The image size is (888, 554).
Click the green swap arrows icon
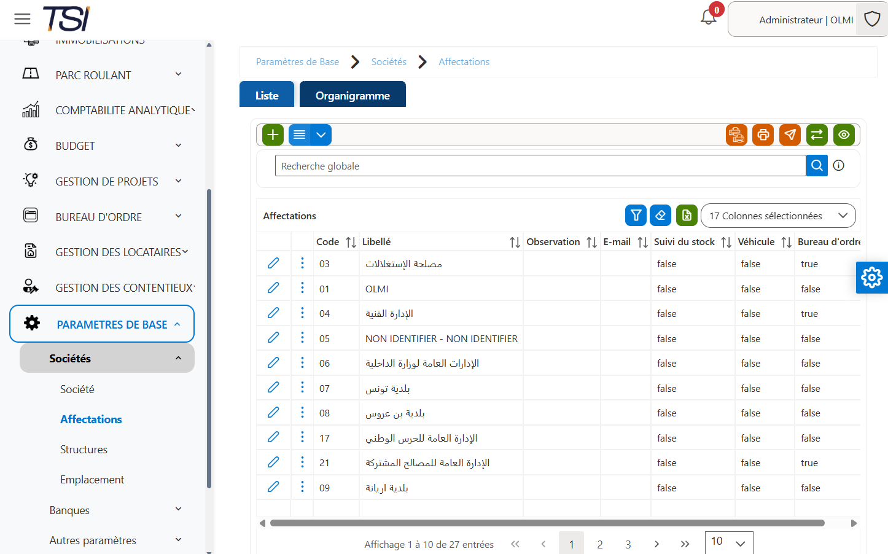(817, 135)
